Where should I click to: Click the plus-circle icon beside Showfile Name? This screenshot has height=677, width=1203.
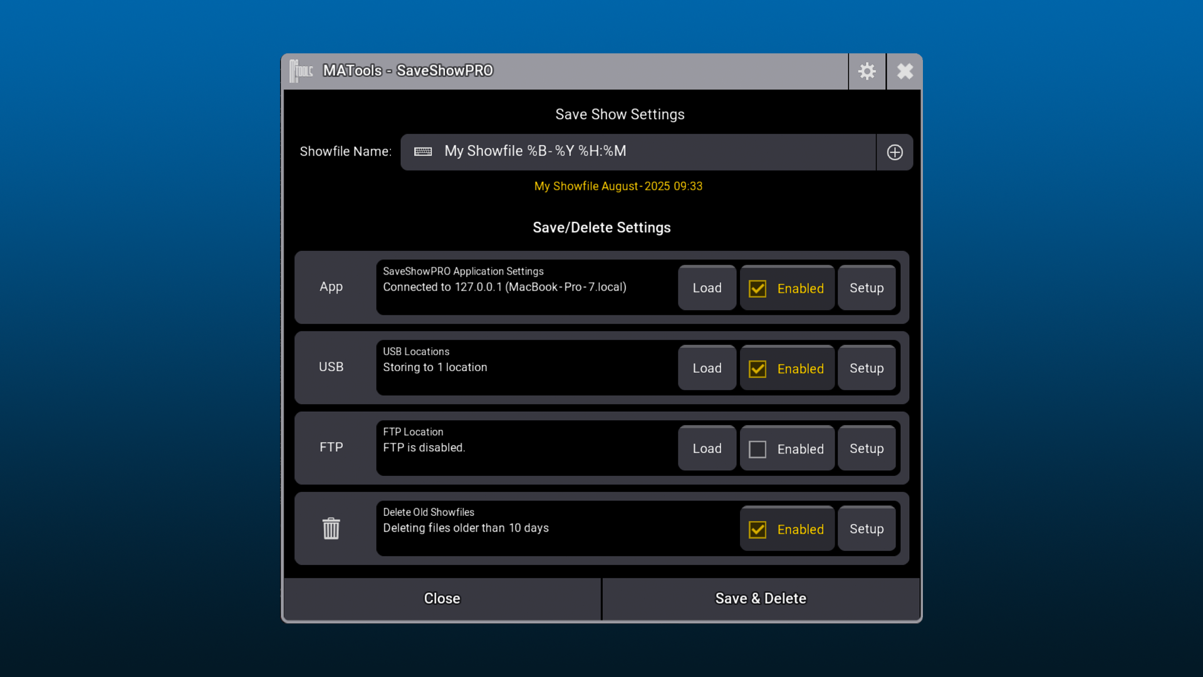click(x=895, y=152)
